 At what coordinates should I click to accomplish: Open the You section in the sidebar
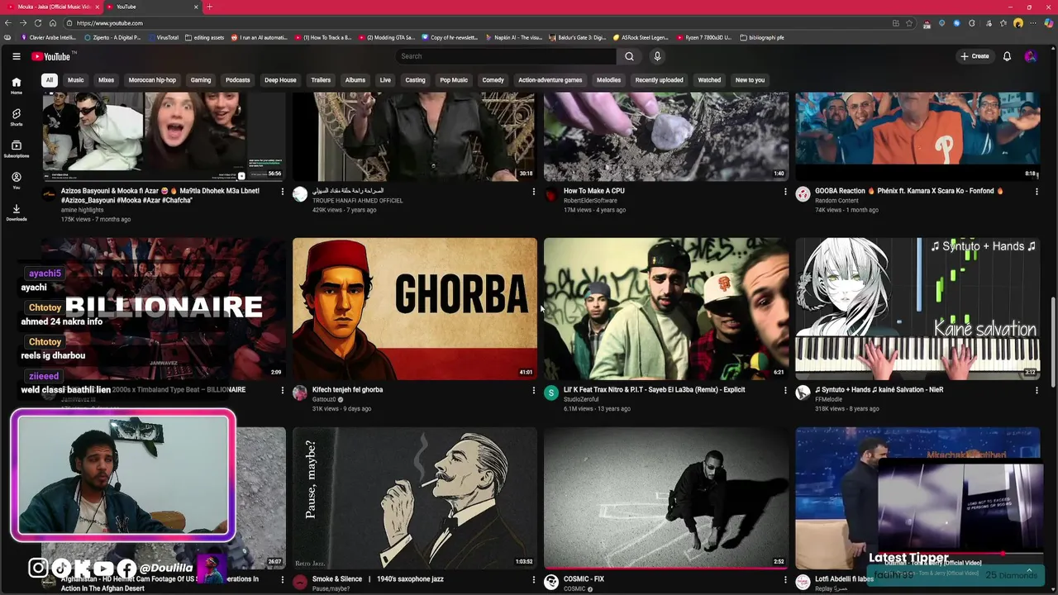click(x=16, y=180)
